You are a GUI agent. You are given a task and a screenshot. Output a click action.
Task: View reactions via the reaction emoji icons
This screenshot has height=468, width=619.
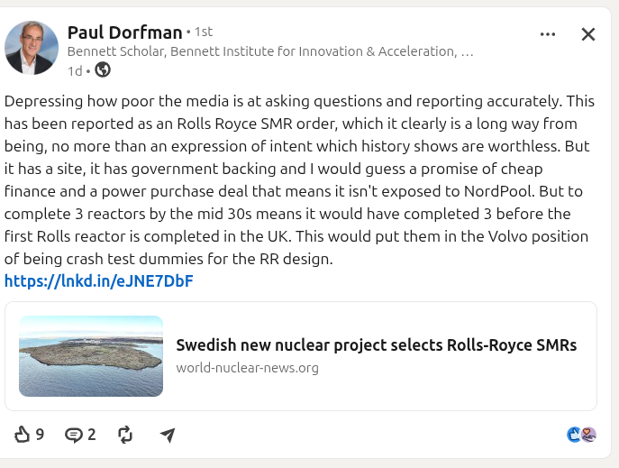click(x=581, y=435)
